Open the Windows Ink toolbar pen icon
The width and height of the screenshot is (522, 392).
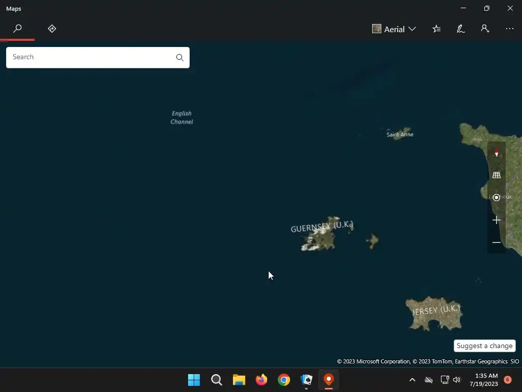(x=461, y=29)
